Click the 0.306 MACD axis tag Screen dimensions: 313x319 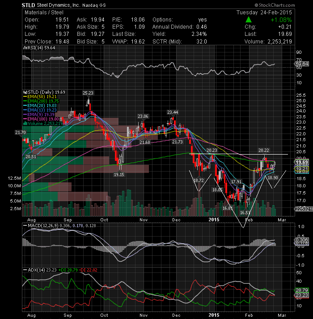[302, 240]
